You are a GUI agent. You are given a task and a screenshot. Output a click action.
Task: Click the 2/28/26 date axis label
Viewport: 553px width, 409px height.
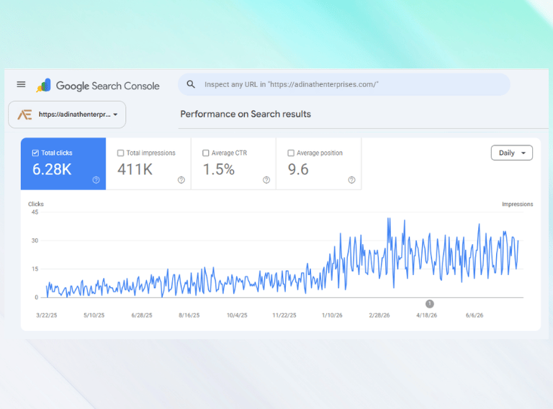[379, 315]
